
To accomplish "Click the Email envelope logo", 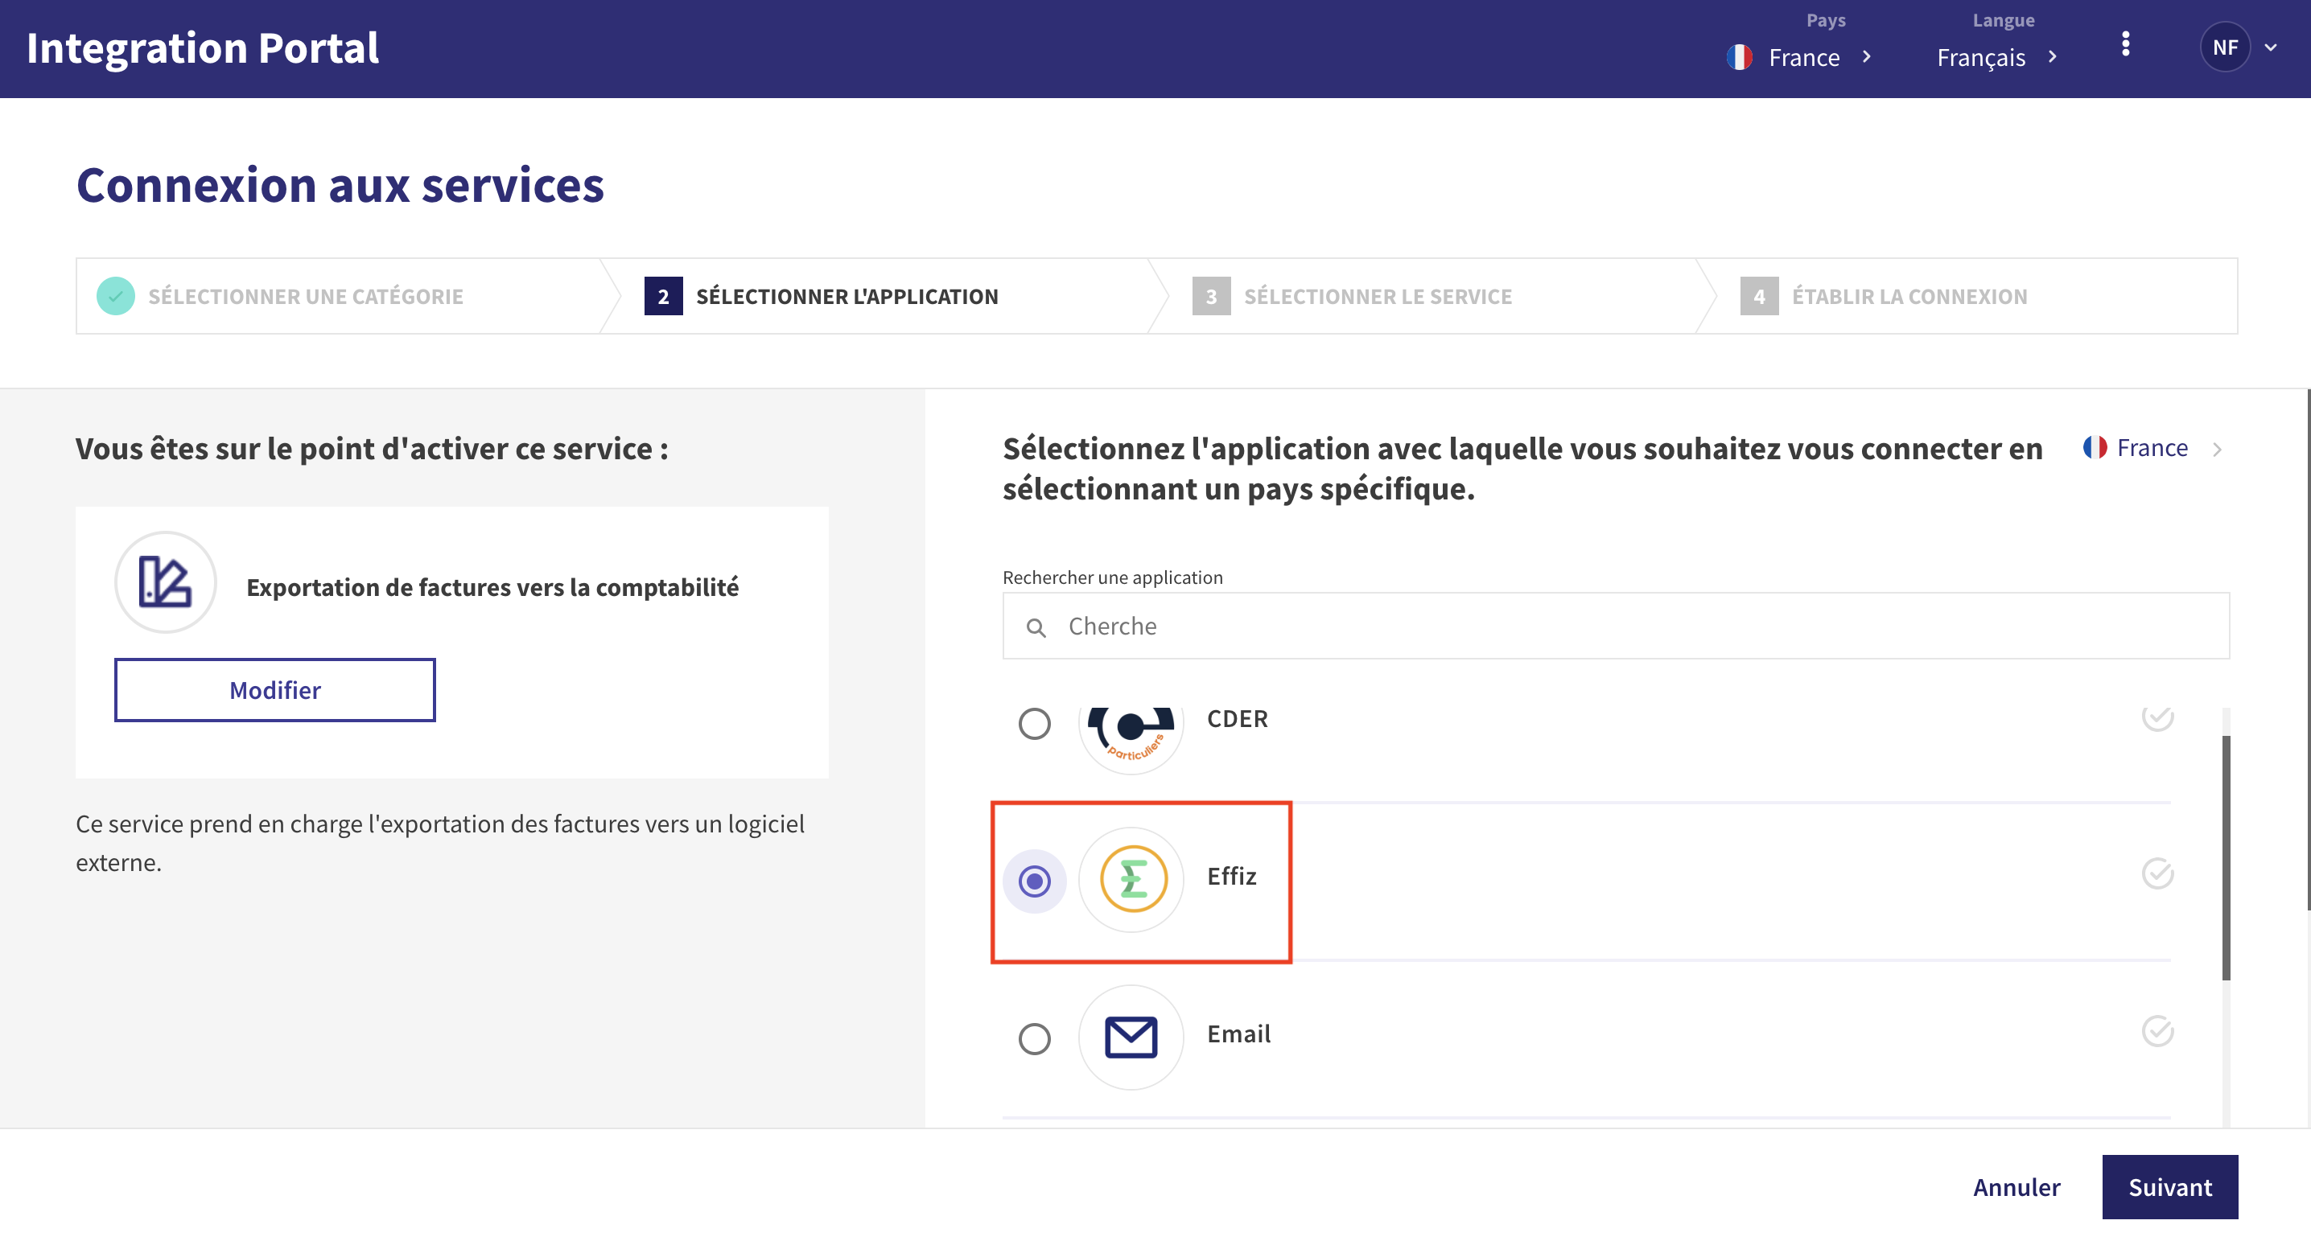I will pos(1131,1037).
